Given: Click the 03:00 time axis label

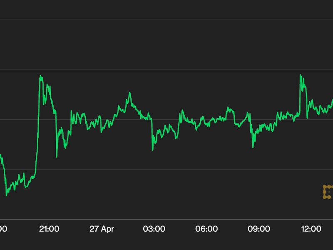Looking at the screenshot, I should click(154, 229).
